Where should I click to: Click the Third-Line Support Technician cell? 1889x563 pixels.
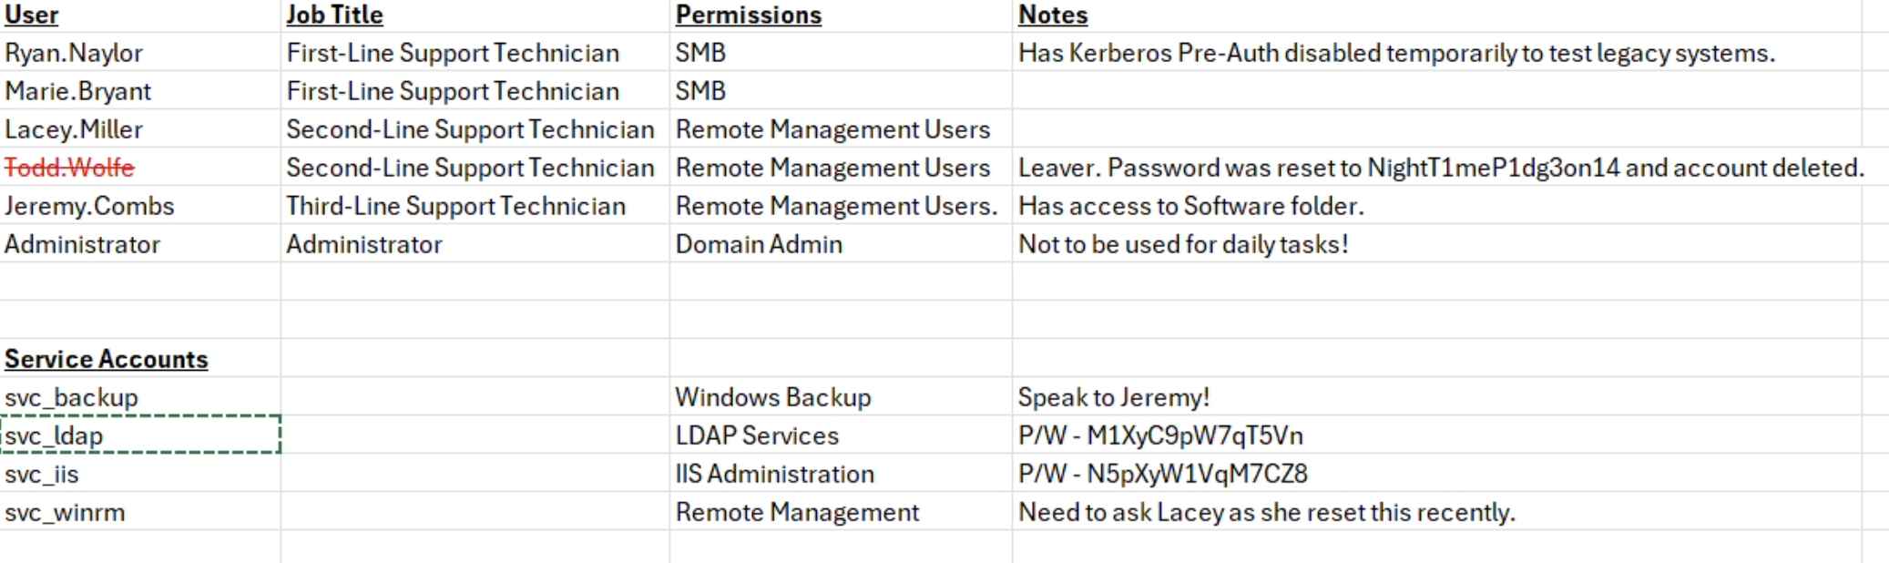(x=455, y=207)
